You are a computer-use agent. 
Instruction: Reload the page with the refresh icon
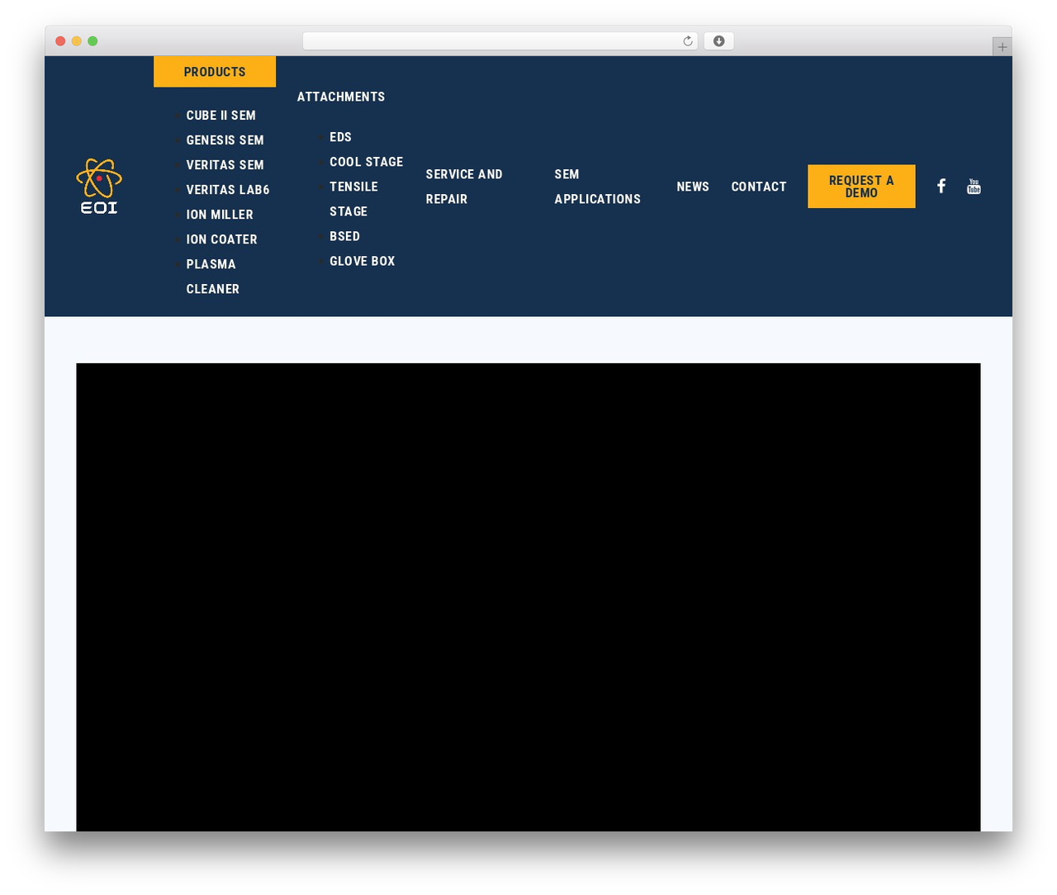pos(687,41)
